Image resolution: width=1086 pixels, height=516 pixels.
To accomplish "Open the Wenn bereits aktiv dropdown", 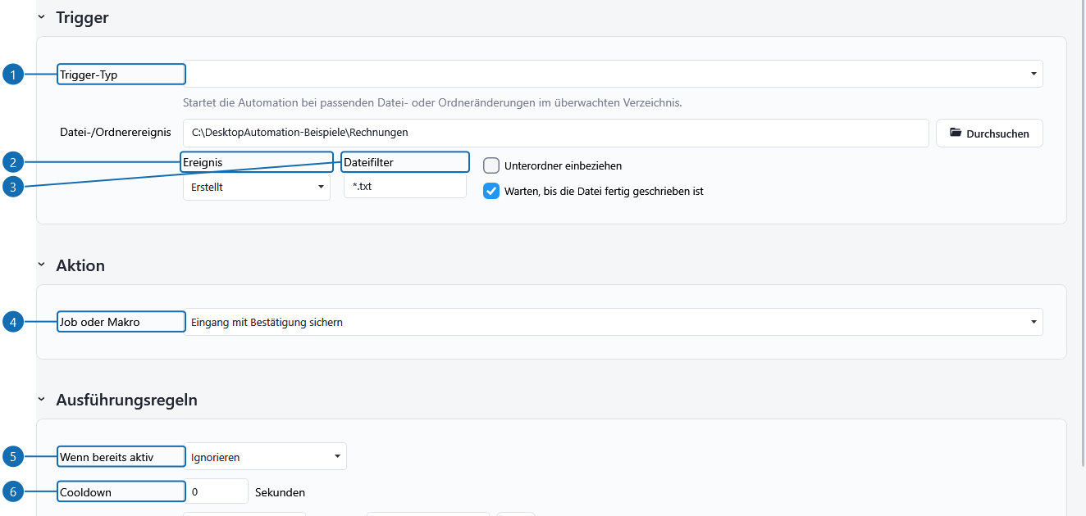I will [265, 457].
